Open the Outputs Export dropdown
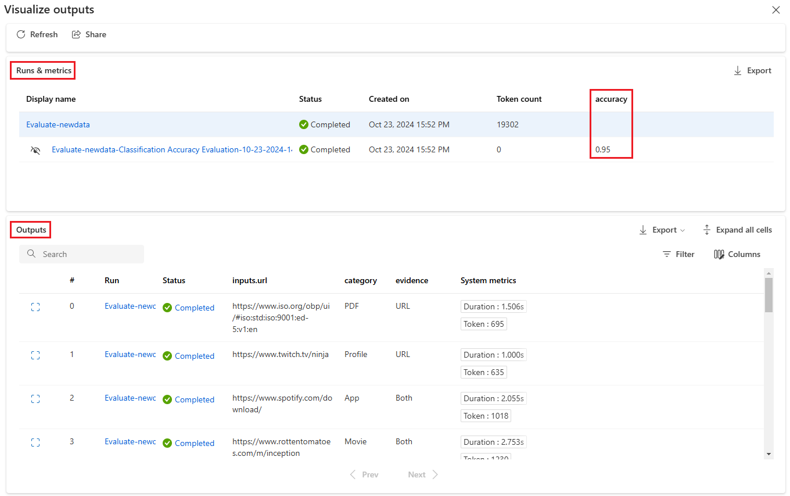Image resolution: width=790 pixels, height=496 pixels. [x=662, y=230]
